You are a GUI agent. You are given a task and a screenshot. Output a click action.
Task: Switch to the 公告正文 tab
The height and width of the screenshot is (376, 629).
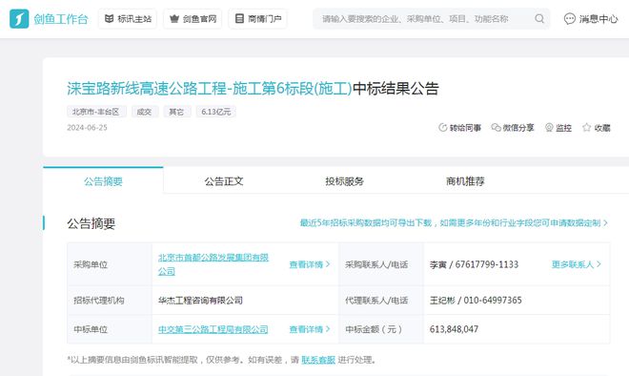[x=224, y=181]
